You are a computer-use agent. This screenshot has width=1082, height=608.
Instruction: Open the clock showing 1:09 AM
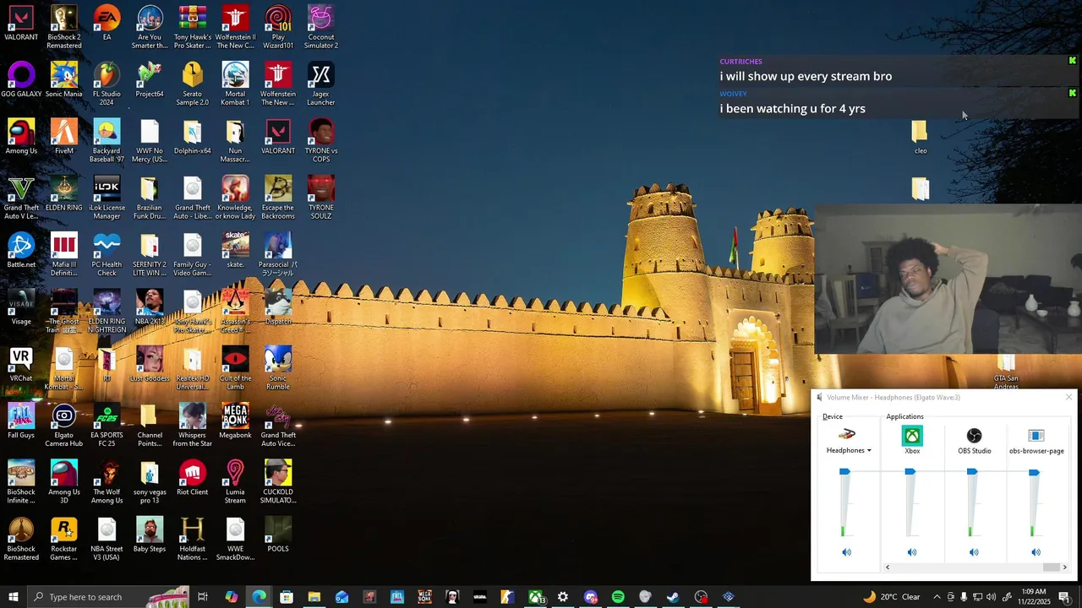1033,597
